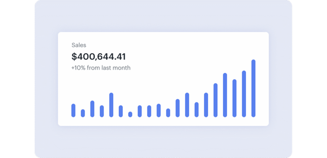Click the Sales heading label
Viewport: 327px width, 158px height.
click(79, 45)
